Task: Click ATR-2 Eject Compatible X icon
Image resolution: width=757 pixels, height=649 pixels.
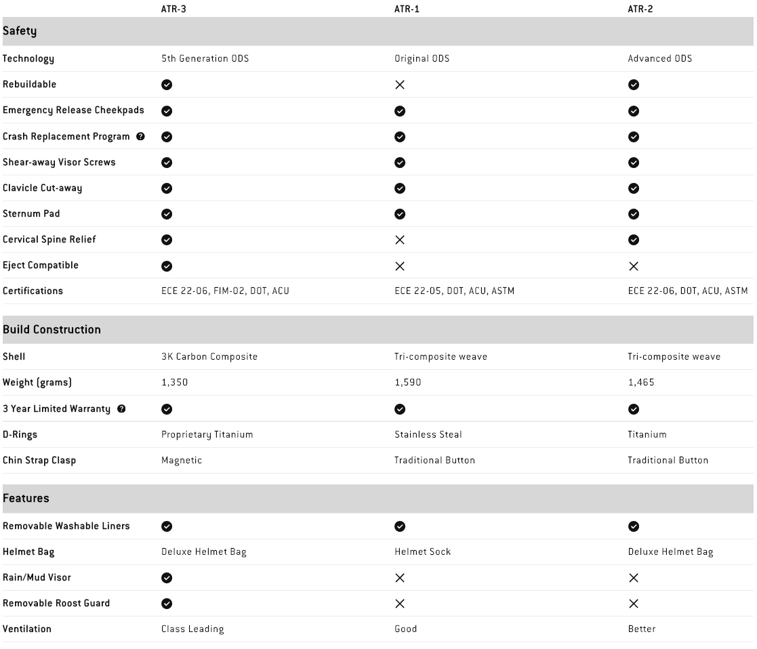Action: pyautogui.click(x=634, y=266)
